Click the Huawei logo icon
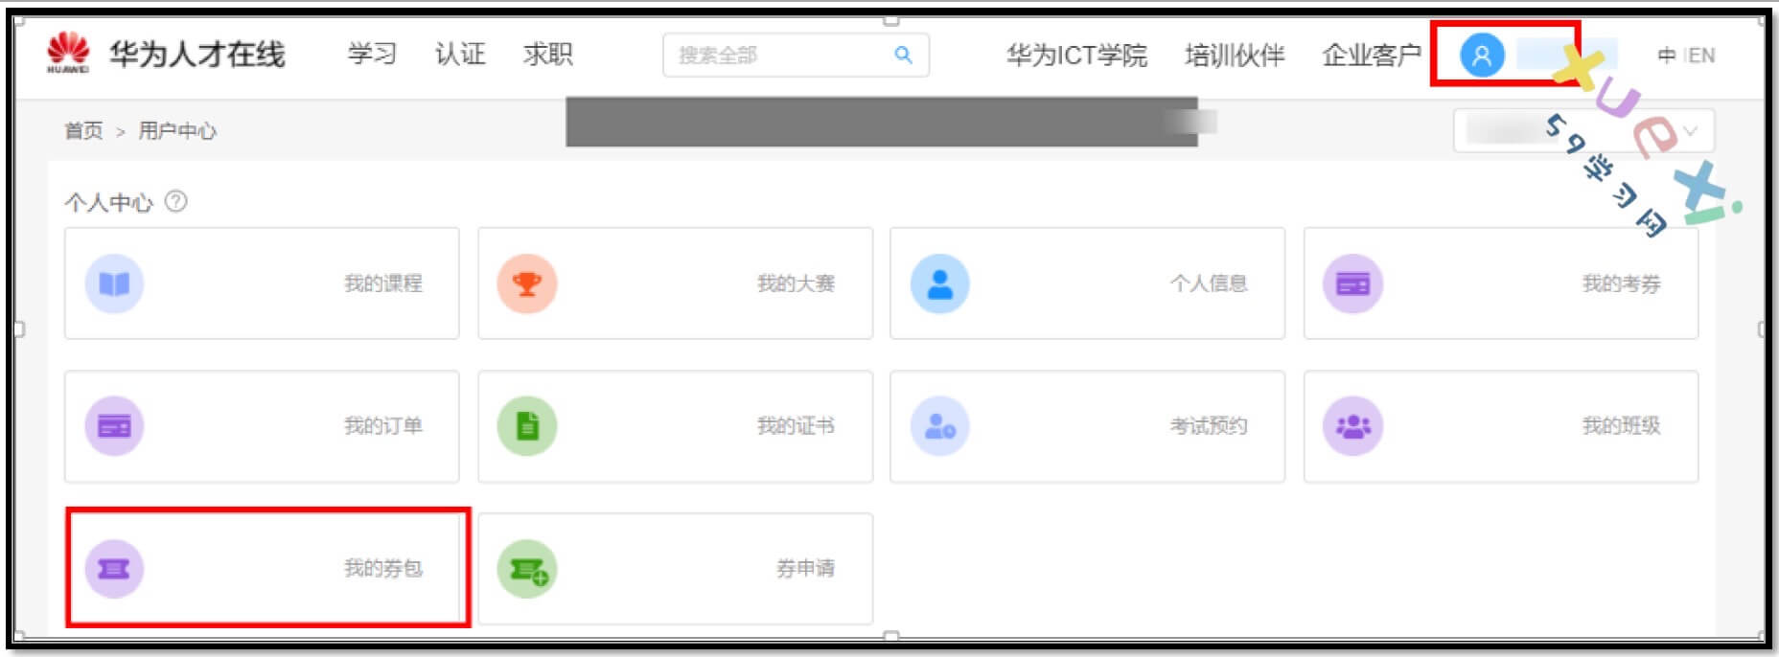 tap(68, 52)
